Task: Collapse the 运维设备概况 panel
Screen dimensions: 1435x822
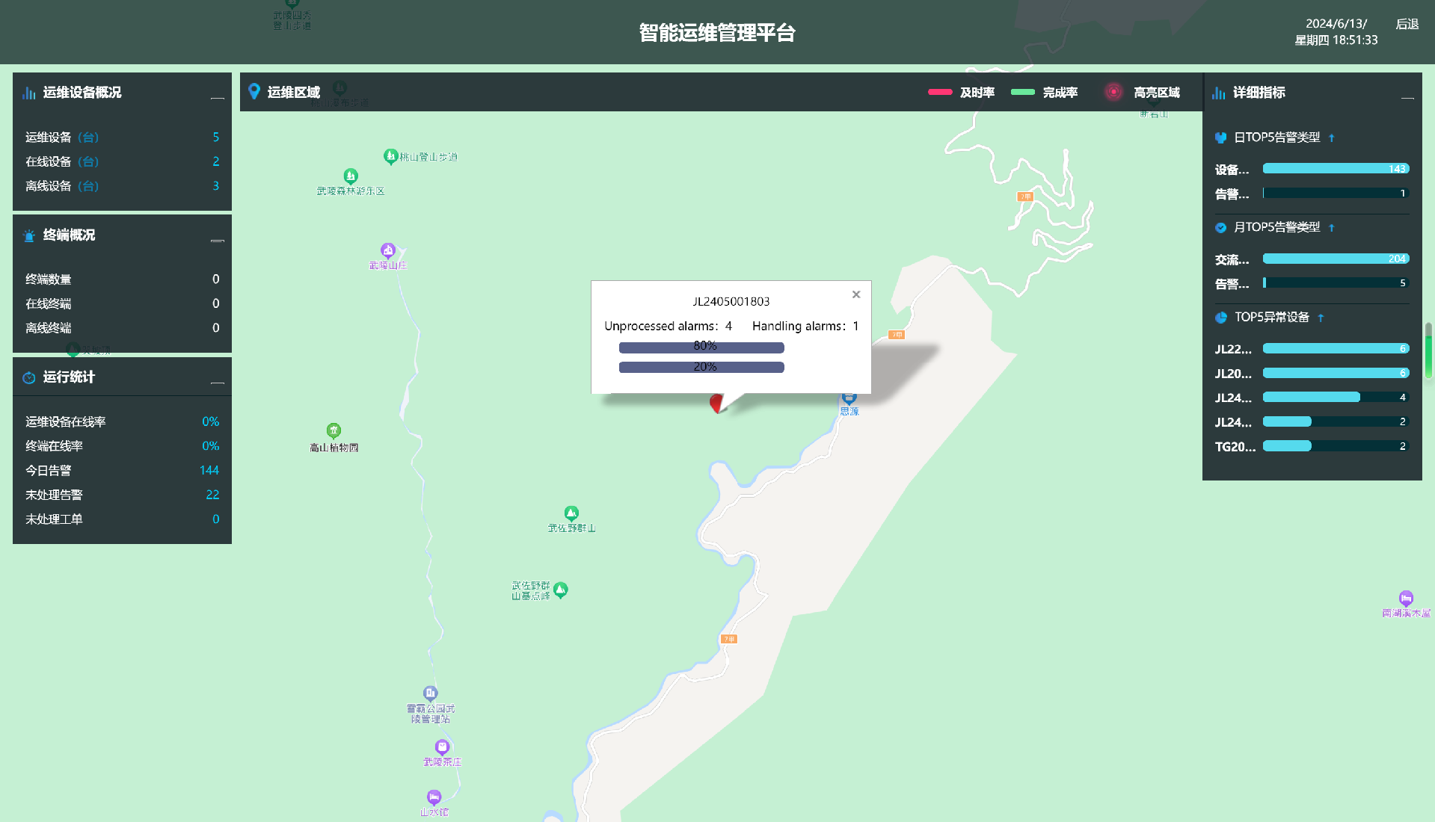Action: [x=217, y=97]
